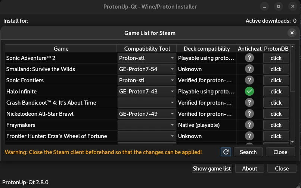
Task: Maximize the ProtonUp-Qt window
Action: tap(279, 7)
